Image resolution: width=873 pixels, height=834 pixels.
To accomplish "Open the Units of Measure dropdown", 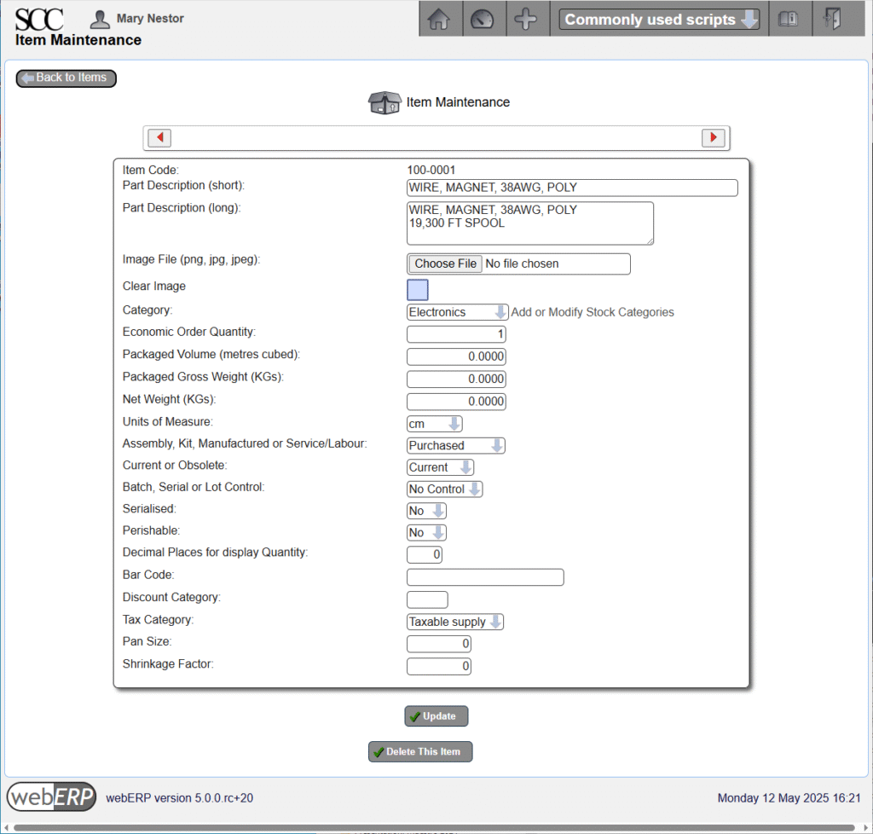I will (434, 424).
